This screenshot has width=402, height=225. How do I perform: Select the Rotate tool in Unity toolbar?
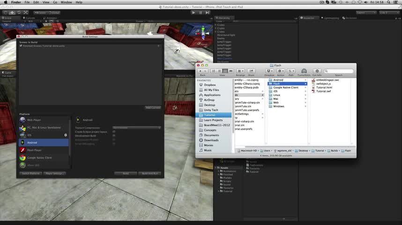pyautogui.click(x=19, y=13)
